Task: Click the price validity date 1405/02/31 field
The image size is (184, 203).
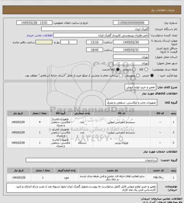Action: pos(131,50)
